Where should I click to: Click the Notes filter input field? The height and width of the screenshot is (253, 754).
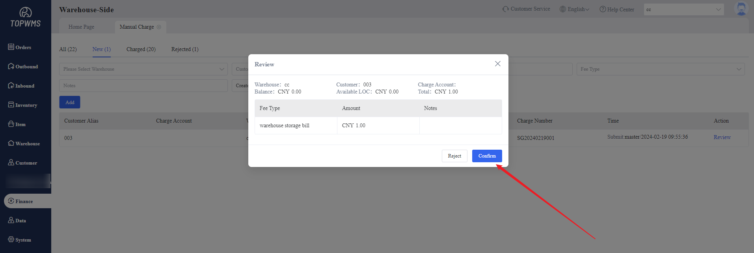[143, 86]
